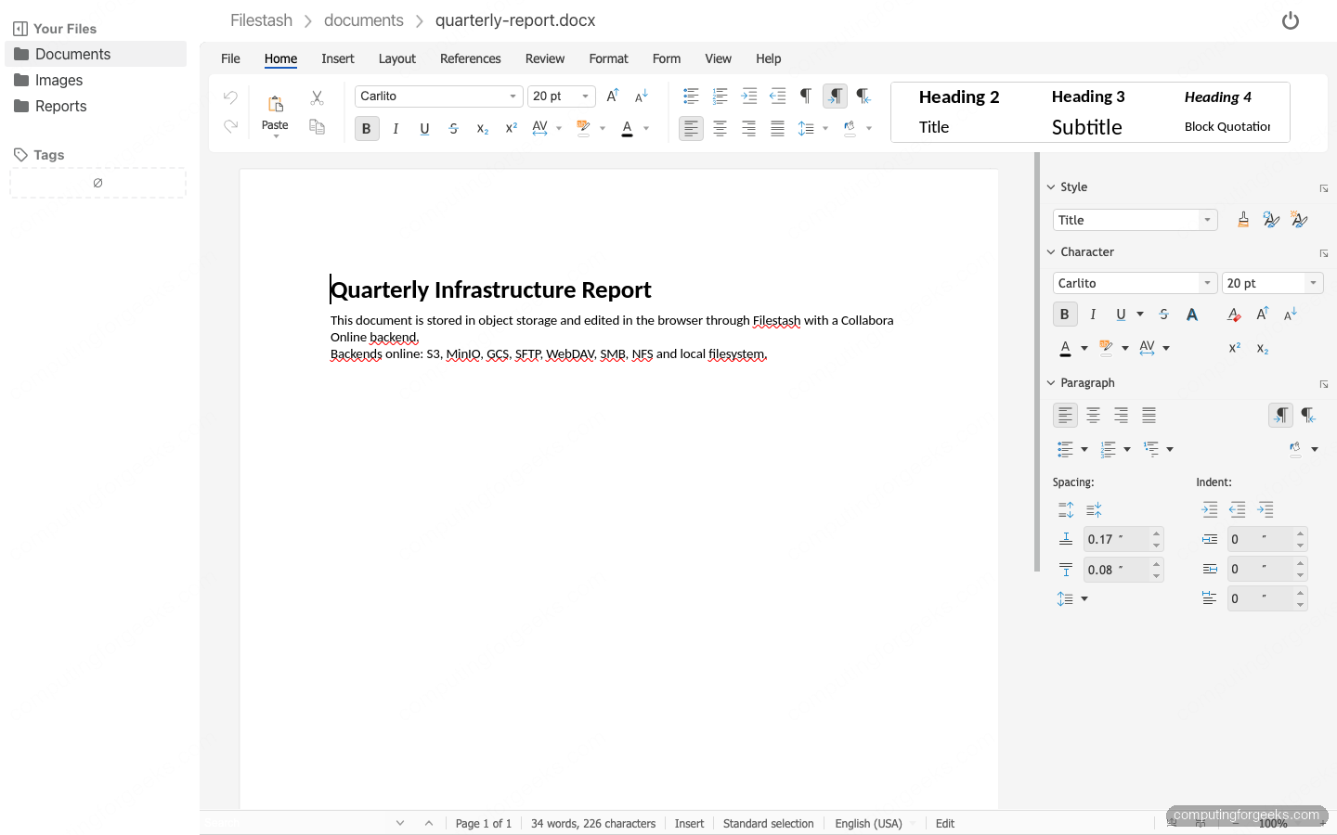The height and width of the screenshot is (835, 1337).
Task: Align paragraph right from toolbar
Action: [748, 129]
